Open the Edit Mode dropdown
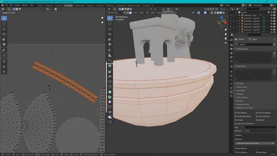277x156 pixels. [x=115, y=13]
